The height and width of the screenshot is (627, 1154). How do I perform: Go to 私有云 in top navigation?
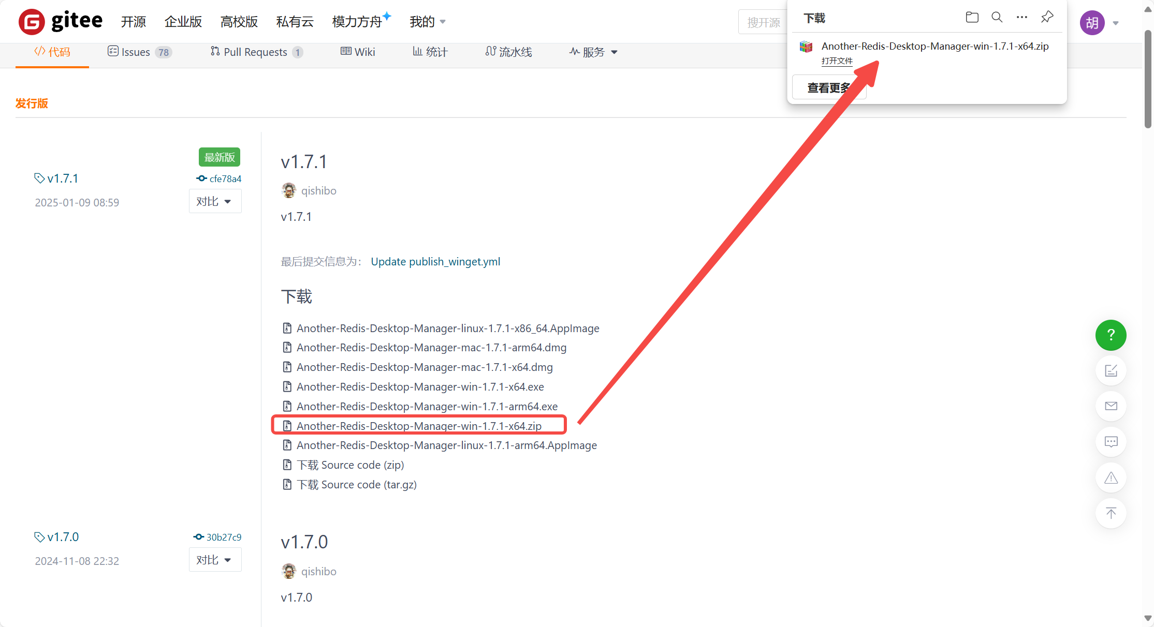(295, 22)
